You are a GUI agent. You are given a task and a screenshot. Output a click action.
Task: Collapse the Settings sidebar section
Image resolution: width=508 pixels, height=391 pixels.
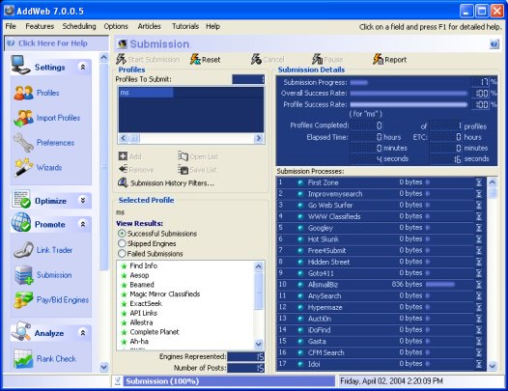click(x=83, y=67)
